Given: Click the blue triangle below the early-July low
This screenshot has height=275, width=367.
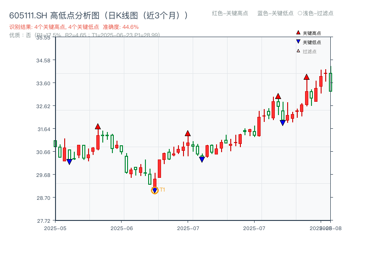Looking at the screenshot, I should [x=202, y=159].
